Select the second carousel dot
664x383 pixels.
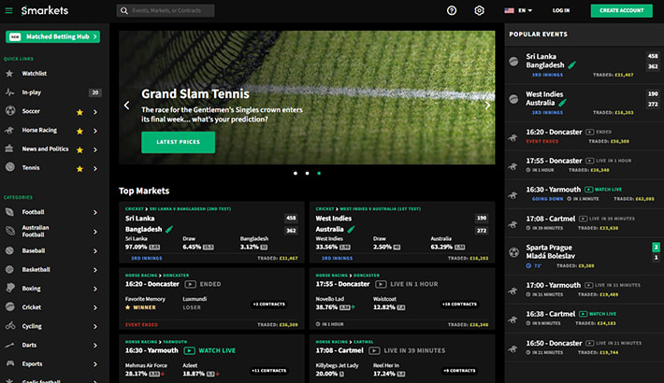pos(307,173)
